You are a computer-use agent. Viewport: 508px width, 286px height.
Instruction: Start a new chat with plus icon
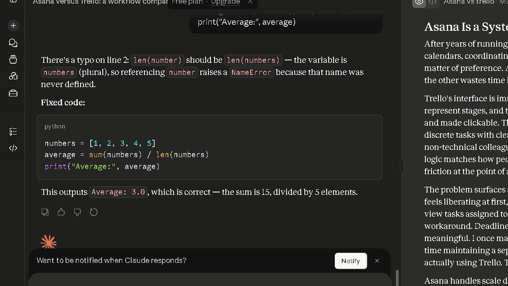coord(13,26)
